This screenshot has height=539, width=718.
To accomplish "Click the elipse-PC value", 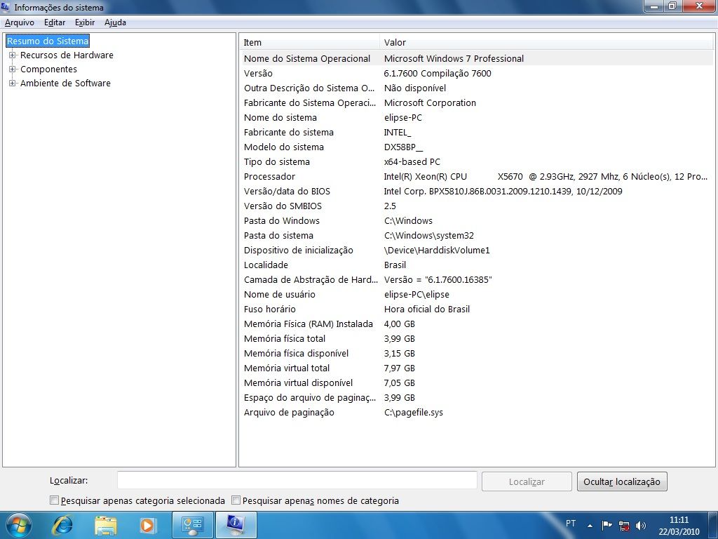I will (403, 118).
